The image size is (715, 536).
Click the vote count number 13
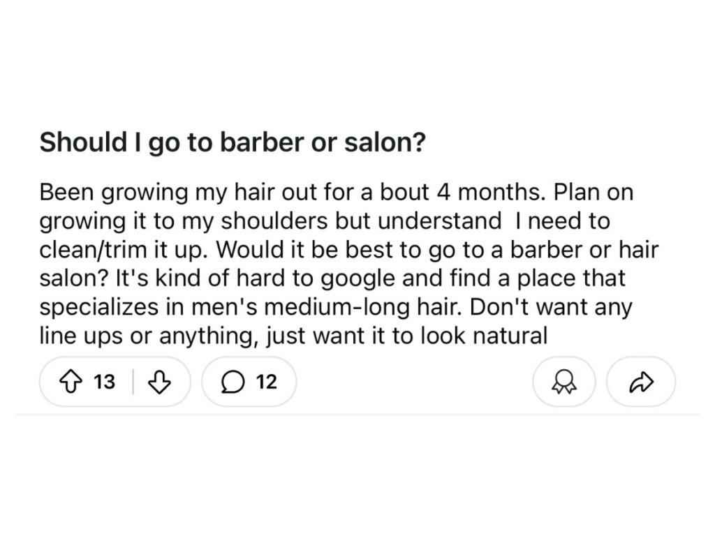click(105, 382)
